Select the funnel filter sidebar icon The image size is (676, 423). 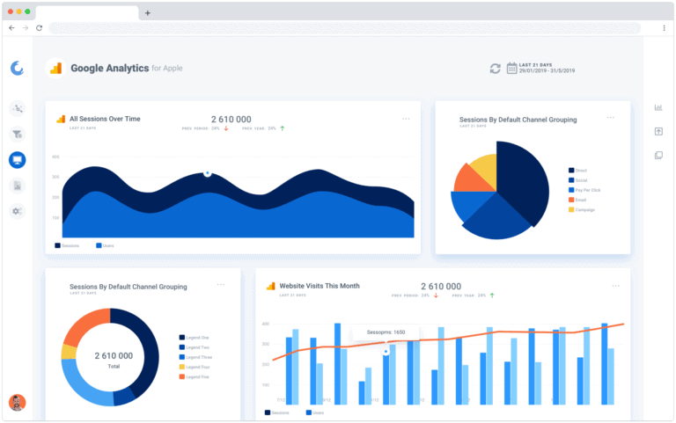click(18, 135)
